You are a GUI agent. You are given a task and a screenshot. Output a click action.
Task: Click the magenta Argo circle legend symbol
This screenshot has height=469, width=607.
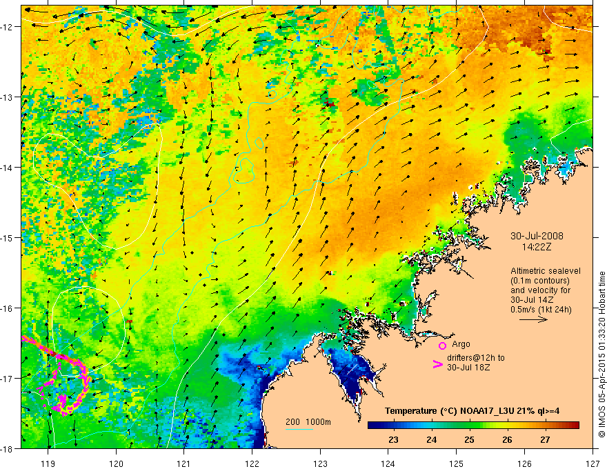click(442, 346)
